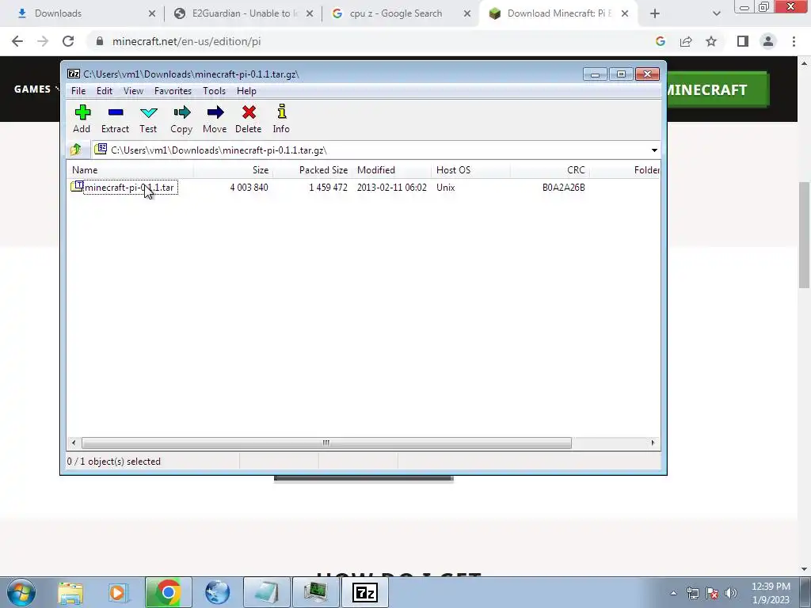Image resolution: width=811 pixels, height=608 pixels.
Task: Click the Copy toolbar icon
Action: (181, 119)
